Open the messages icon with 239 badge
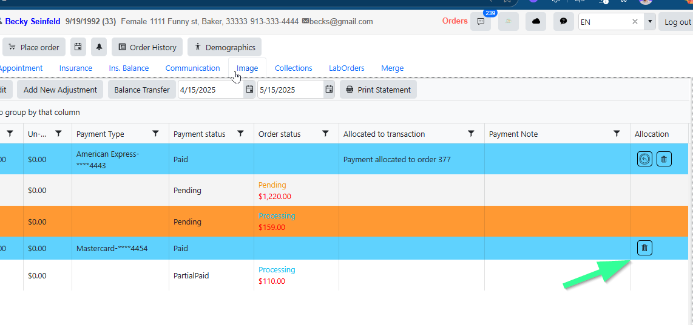Viewport: 693px width, 325px height. point(481,22)
